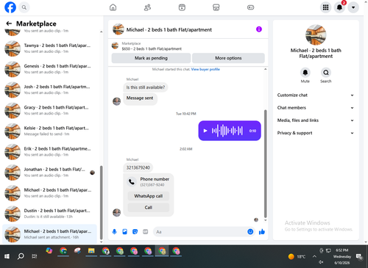
Task: Open Josh conversation in list
Action: point(49,90)
